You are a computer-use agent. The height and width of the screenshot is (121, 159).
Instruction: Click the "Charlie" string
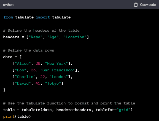click(x=25, y=77)
